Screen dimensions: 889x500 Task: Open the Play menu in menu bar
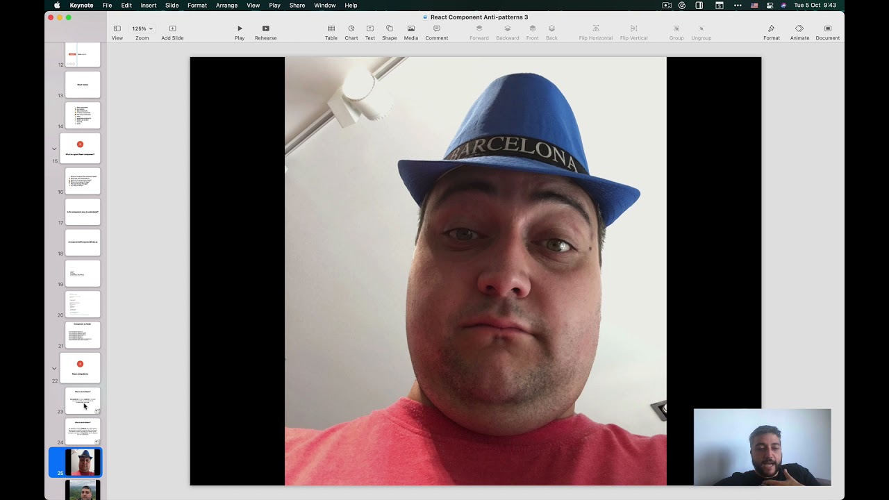275,6
